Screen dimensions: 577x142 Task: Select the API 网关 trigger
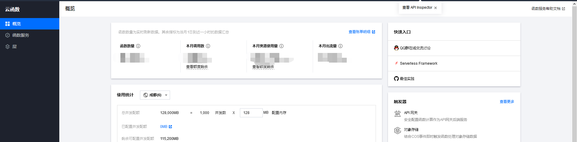click(411, 113)
